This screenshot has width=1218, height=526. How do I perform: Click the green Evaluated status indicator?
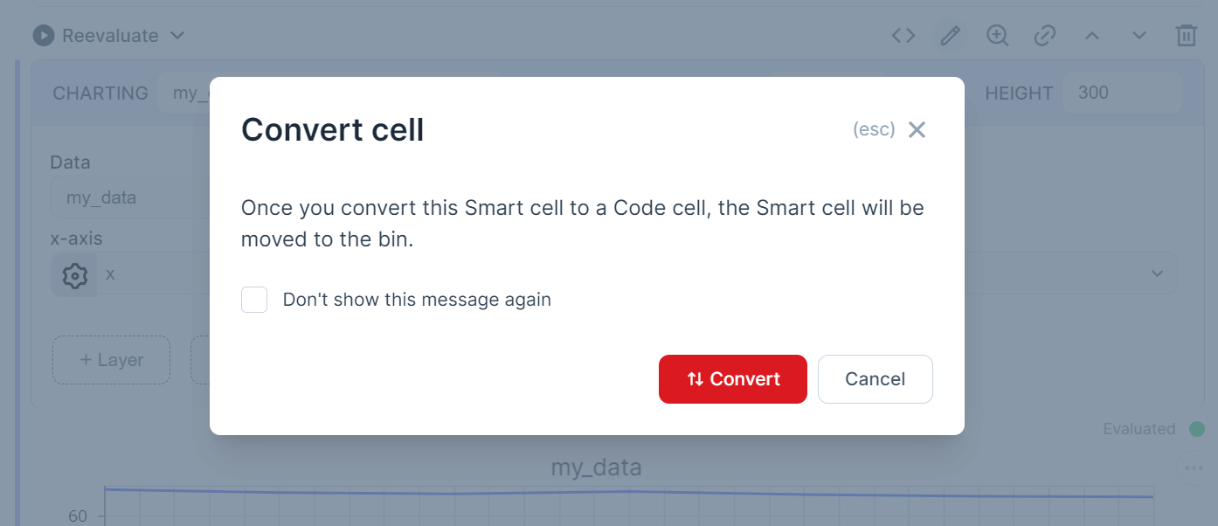(1196, 429)
